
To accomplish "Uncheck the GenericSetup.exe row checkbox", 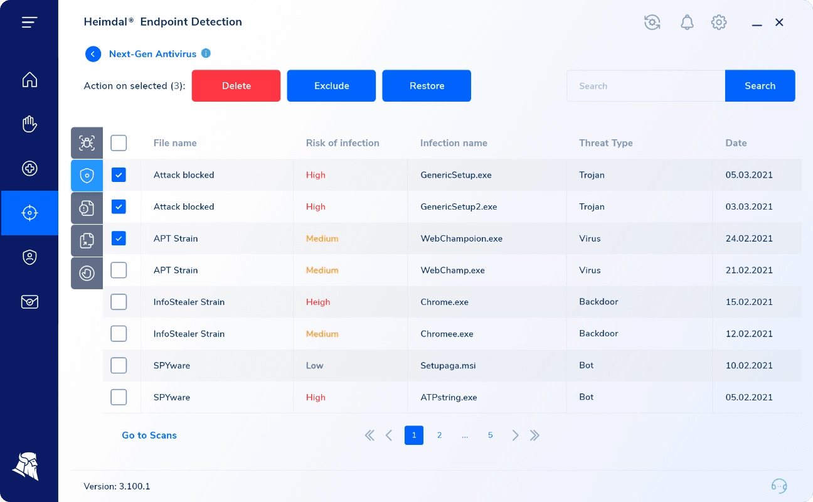I will pyautogui.click(x=119, y=175).
